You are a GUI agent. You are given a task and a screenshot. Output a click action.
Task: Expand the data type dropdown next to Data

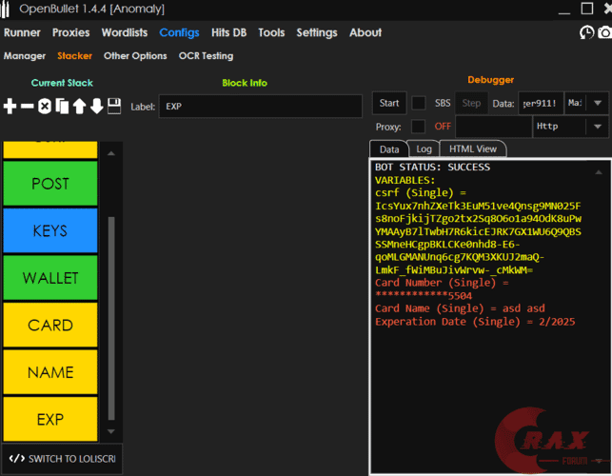pyautogui.click(x=597, y=103)
